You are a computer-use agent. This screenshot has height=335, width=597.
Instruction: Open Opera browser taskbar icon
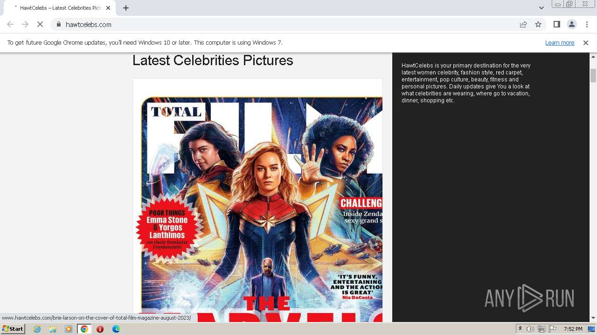coord(100,329)
